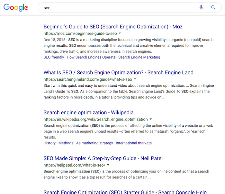
Task: Expand dropdown arrow next to neilpatel.com URL
Action: pyautogui.click(x=108, y=165)
